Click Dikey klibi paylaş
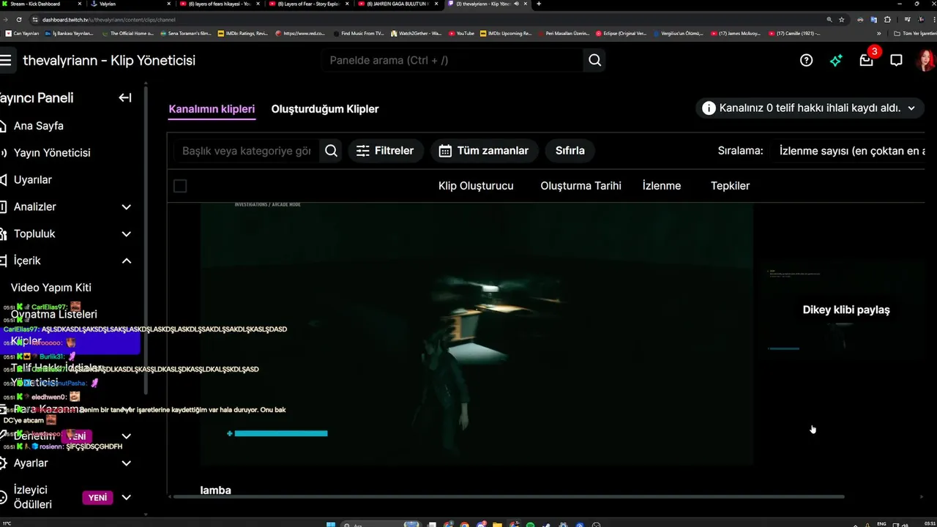Viewport: 937px width, 527px height. coord(846,310)
